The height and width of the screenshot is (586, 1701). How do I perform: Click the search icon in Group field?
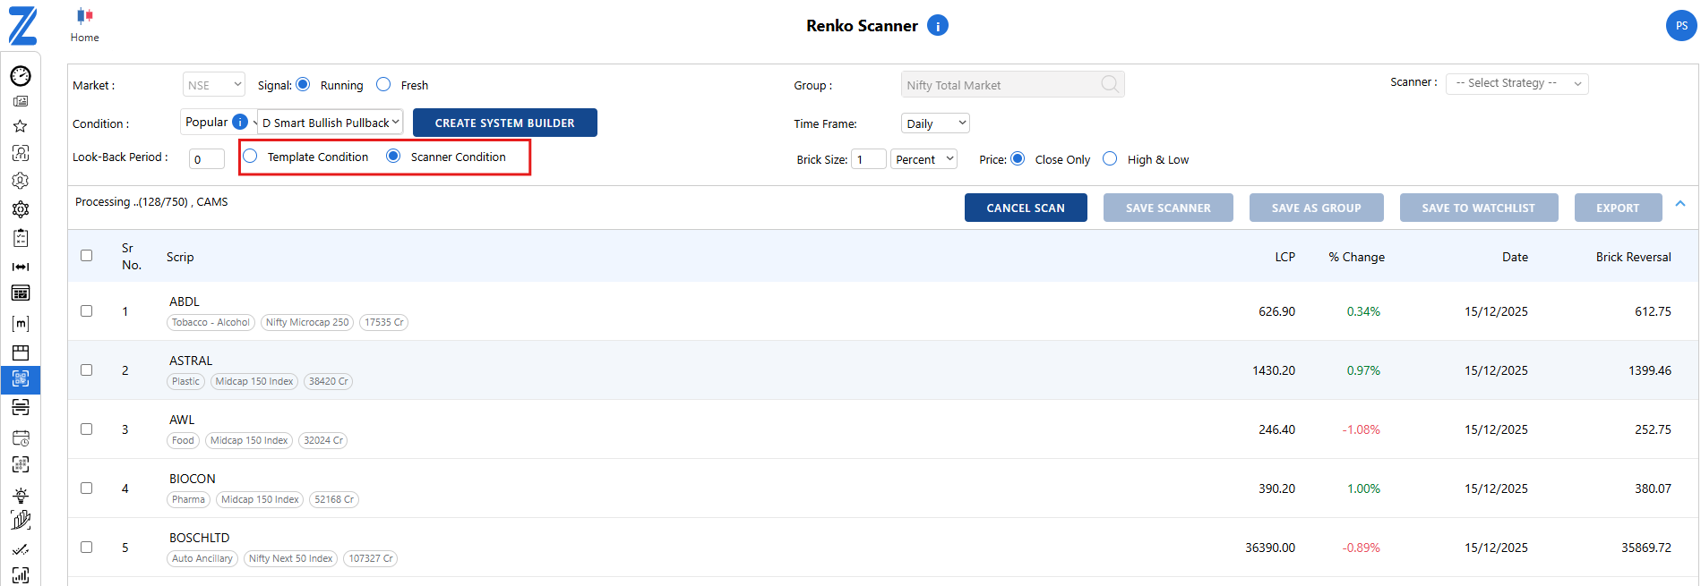tap(1109, 84)
